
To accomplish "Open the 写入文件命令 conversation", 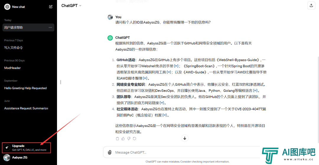I will click(x=14, y=47).
